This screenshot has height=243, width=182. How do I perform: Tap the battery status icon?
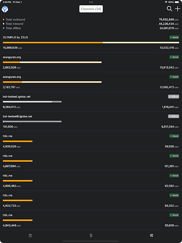click(177, 2)
